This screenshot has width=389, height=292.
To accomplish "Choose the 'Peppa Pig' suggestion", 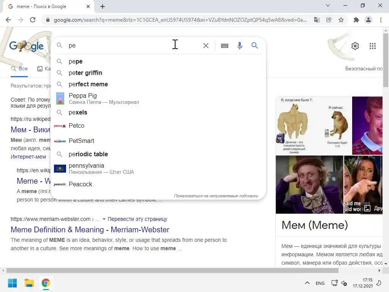I will (158, 98).
